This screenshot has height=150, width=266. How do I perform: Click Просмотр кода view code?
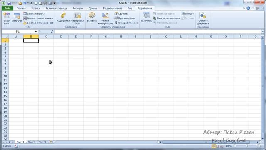point(125,18)
